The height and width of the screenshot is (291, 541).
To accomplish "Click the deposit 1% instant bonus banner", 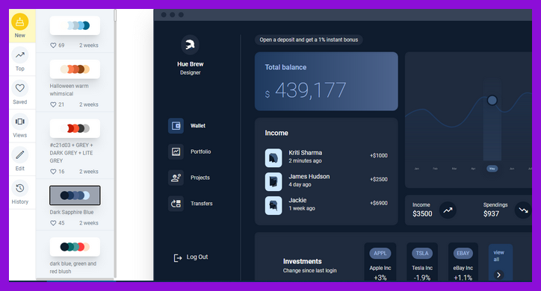I will pos(309,40).
